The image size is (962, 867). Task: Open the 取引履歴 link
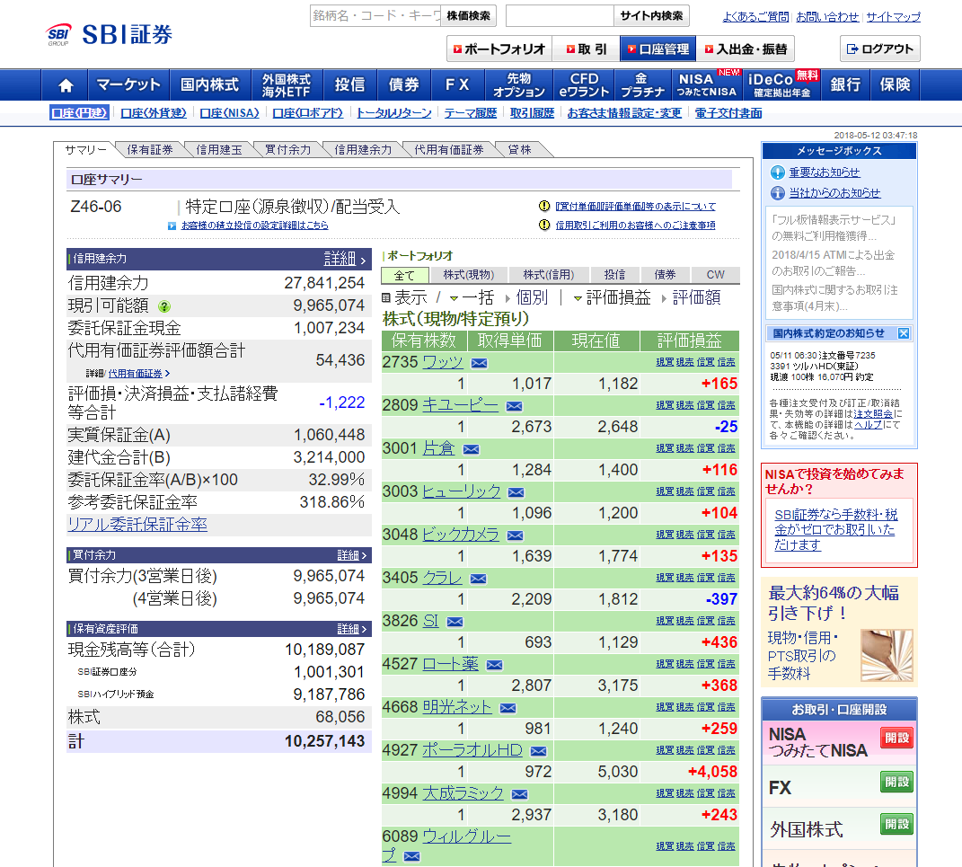pos(532,113)
